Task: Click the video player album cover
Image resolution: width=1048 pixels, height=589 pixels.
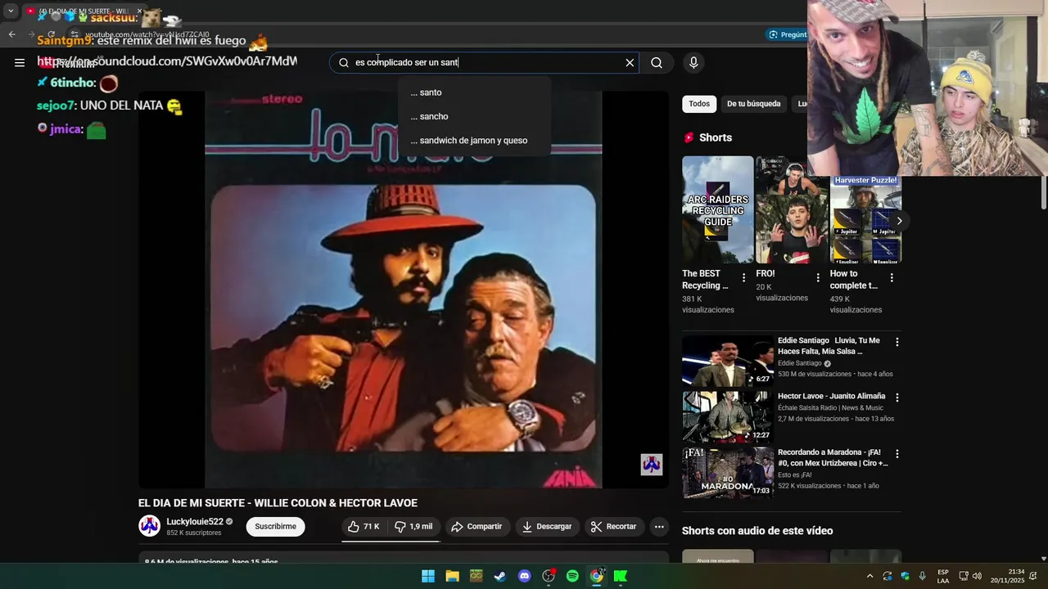Action: (x=403, y=290)
